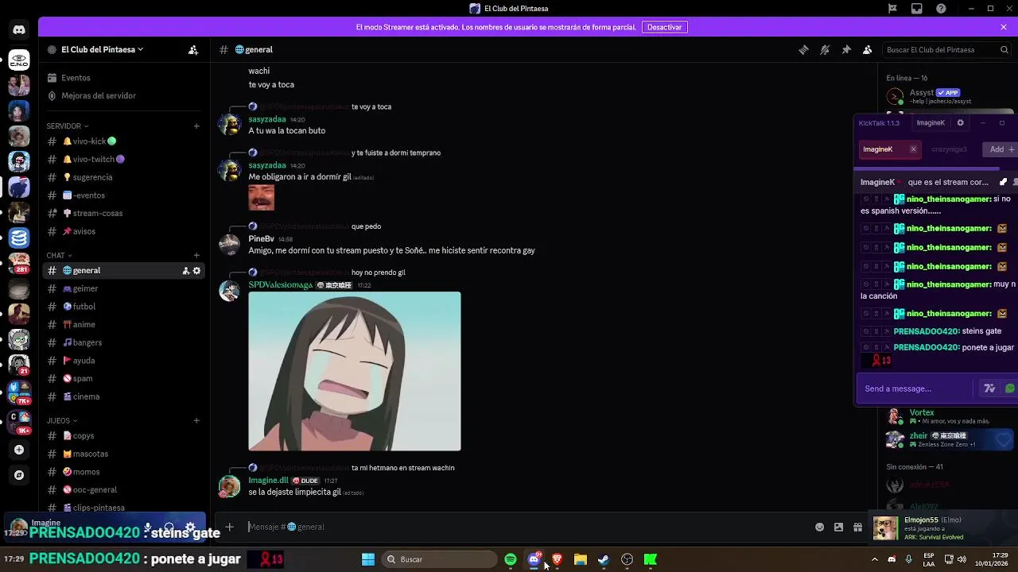Add a channel to CHAT category
The image size is (1018, 572).
click(x=196, y=255)
